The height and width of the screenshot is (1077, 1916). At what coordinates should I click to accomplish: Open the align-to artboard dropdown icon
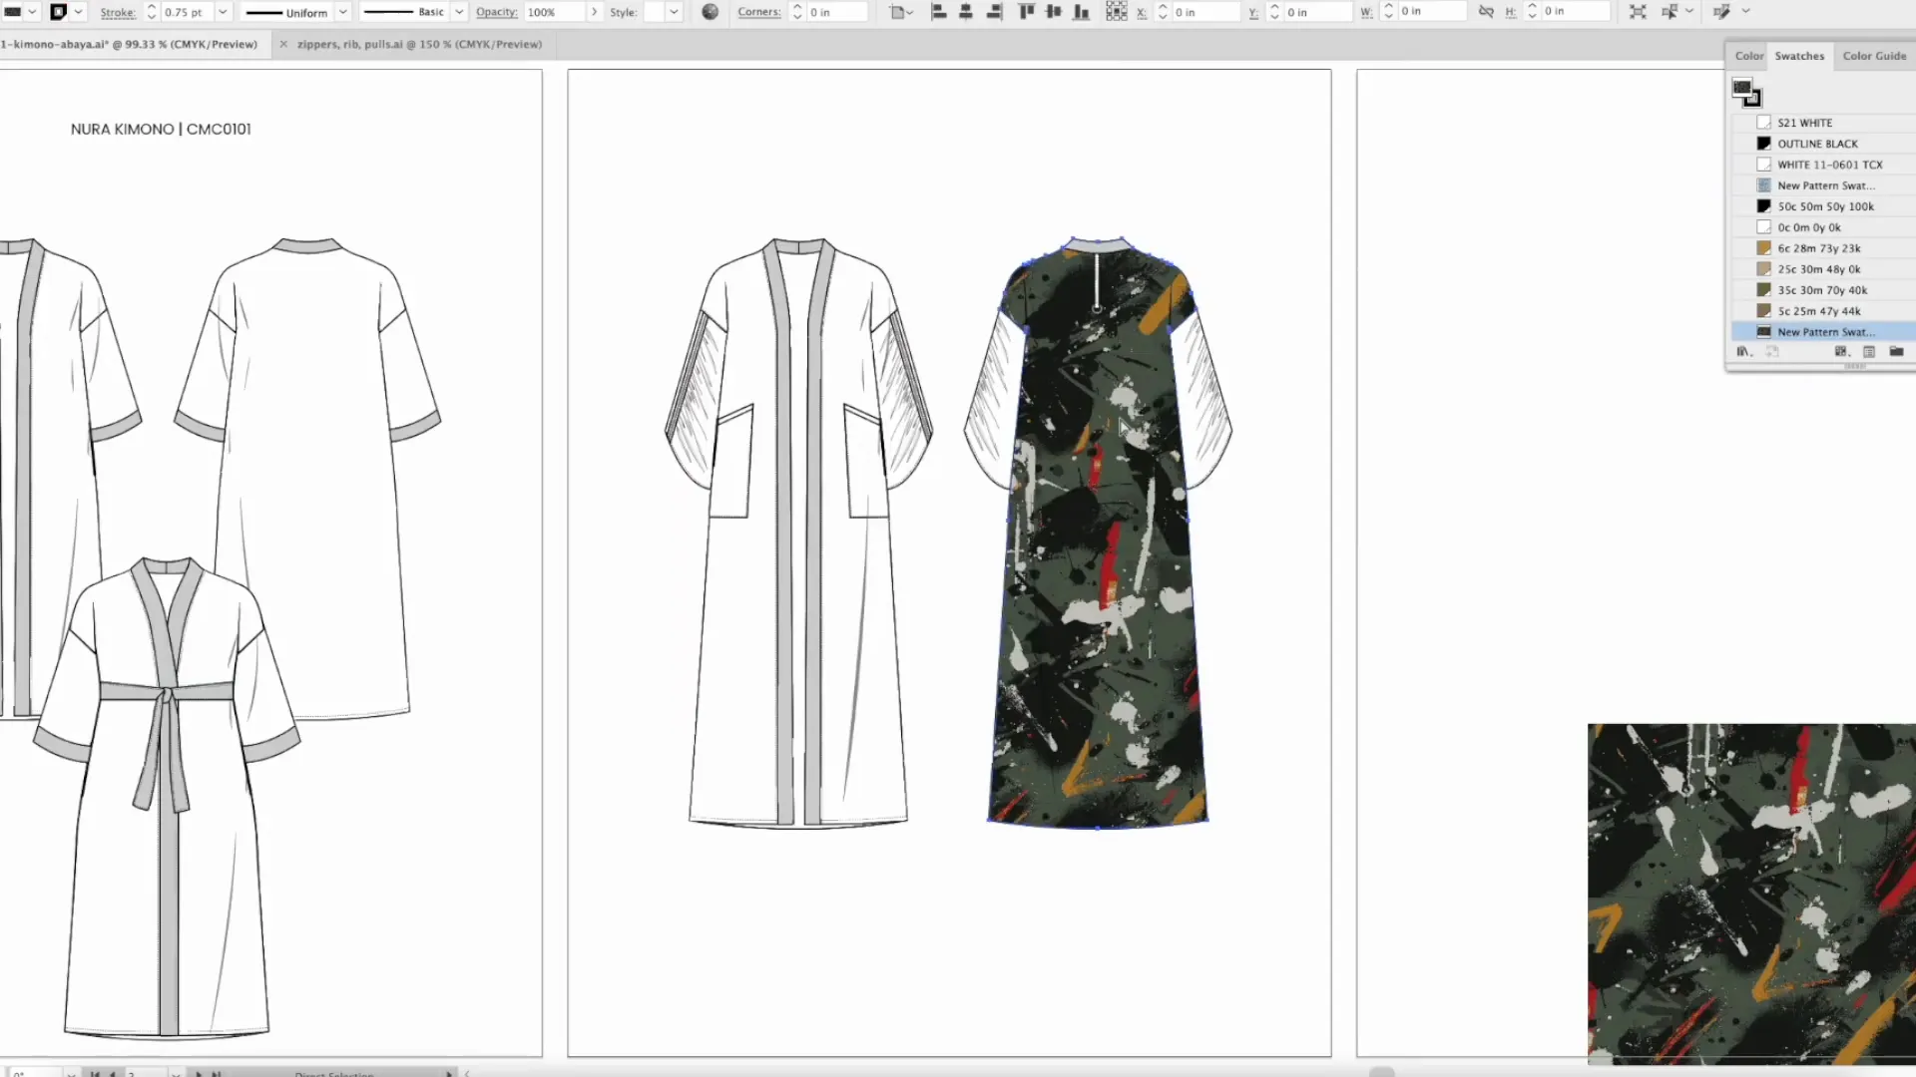tap(901, 12)
